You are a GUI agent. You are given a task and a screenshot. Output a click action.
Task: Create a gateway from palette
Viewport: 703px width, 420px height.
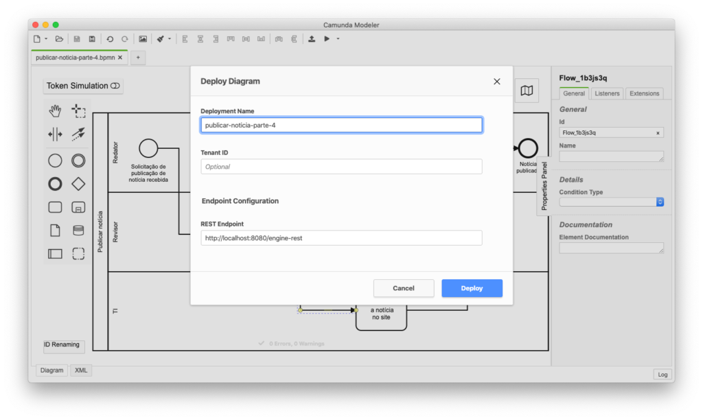[78, 184]
